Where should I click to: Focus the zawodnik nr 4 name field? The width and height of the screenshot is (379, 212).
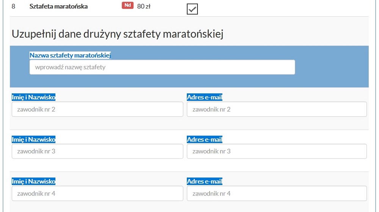tap(97, 193)
